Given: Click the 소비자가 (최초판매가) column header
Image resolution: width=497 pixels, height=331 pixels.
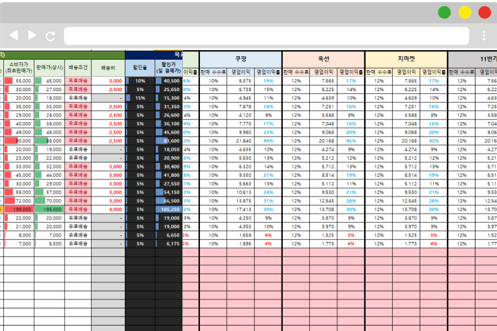Looking at the screenshot, I should point(19,68).
